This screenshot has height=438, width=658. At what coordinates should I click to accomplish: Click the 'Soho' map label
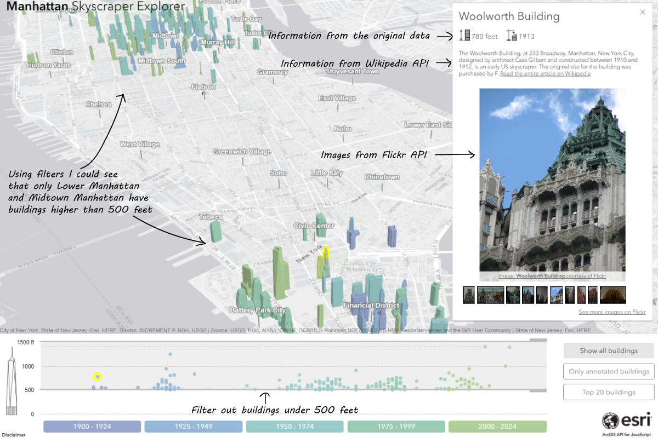[x=279, y=173]
